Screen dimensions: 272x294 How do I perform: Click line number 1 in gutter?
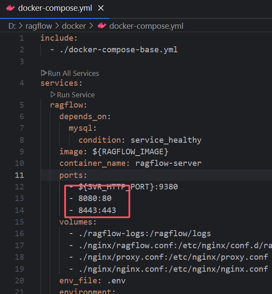pyautogui.click(x=22, y=38)
